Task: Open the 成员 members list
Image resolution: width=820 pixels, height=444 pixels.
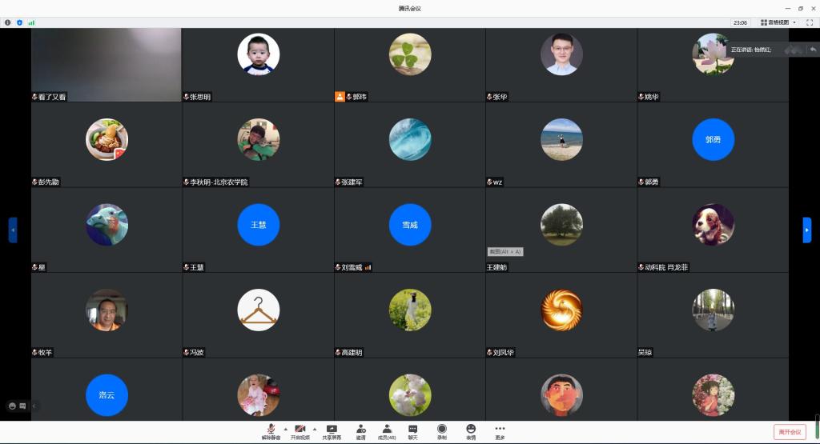Action: click(387, 430)
